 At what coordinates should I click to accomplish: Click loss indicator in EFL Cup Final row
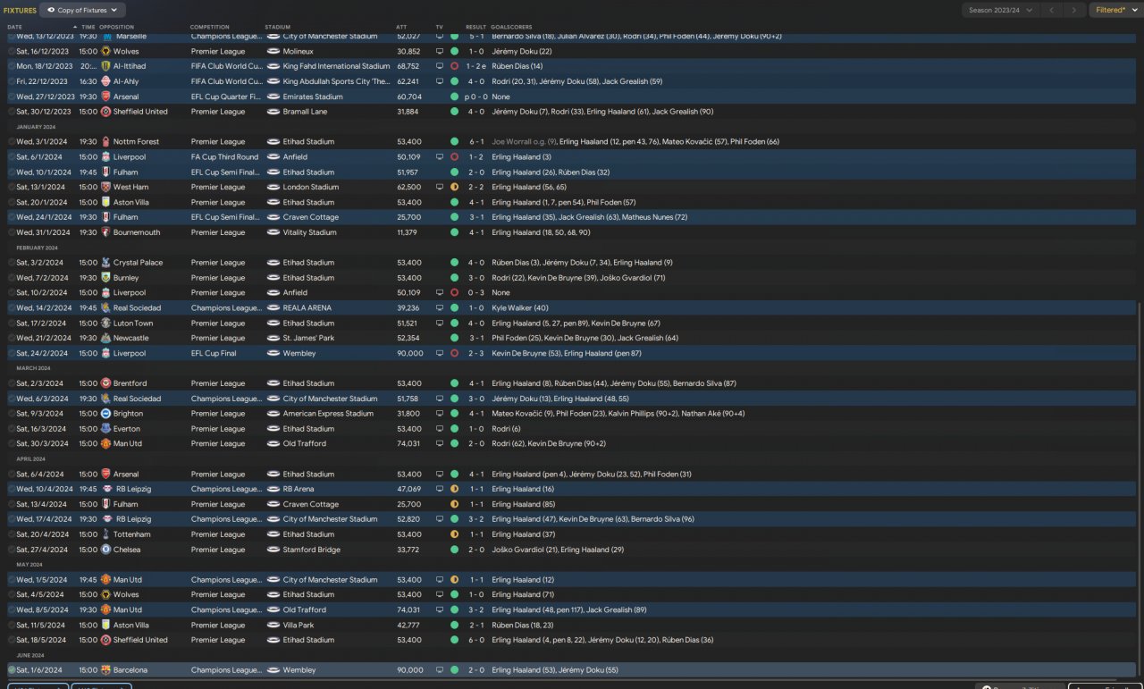pyautogui.click(x=454, y=354)
